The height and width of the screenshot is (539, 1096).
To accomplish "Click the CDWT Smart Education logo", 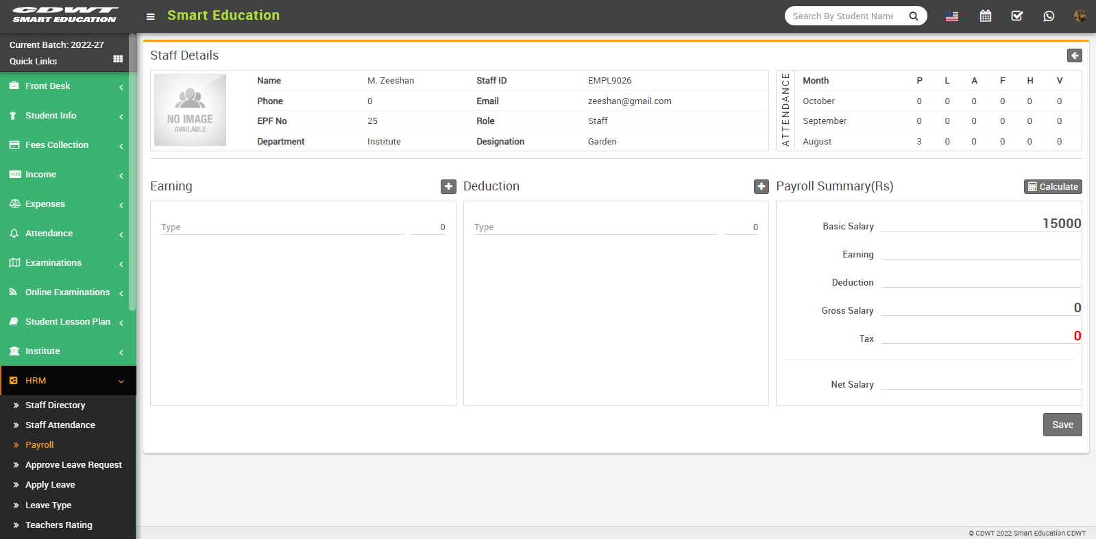I will click(x=65, y=15).
